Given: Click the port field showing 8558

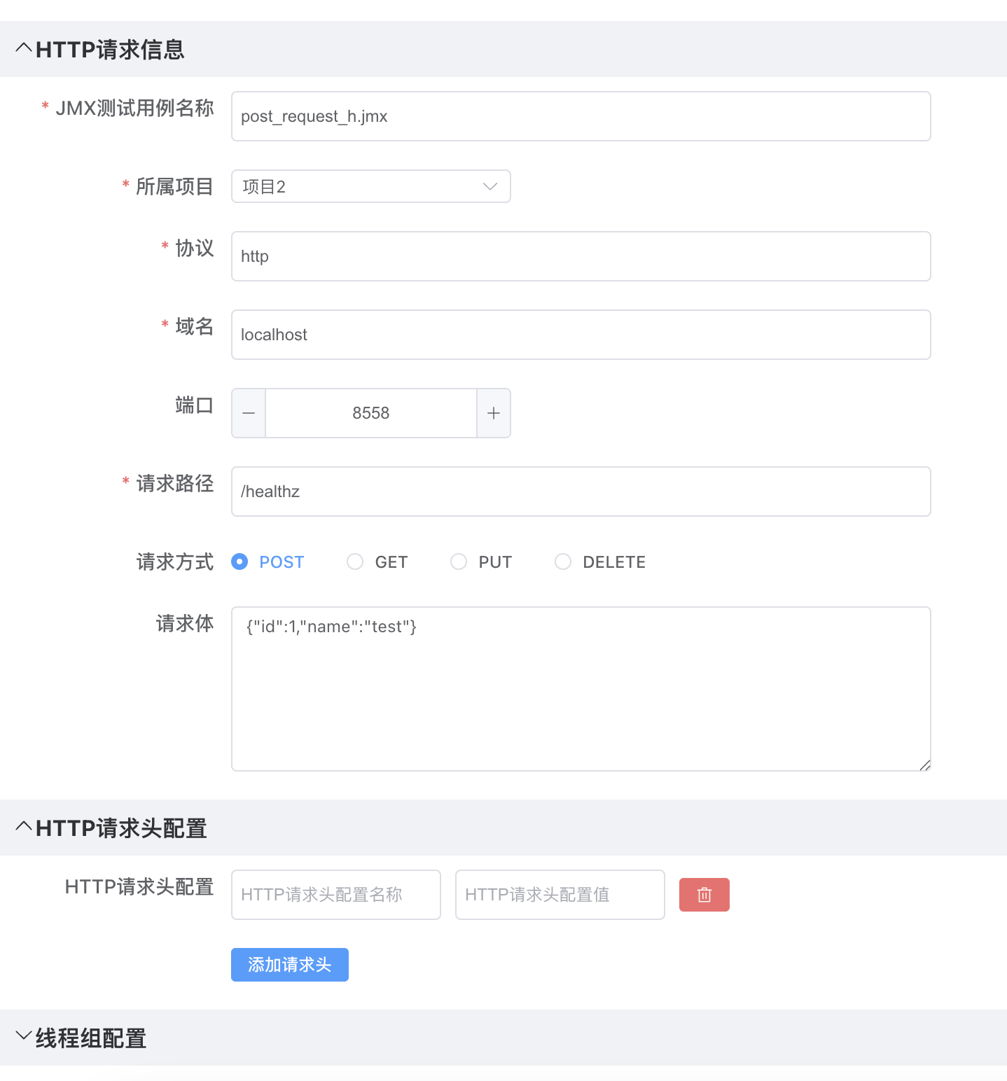Looking at the screenshot, I should [x=371, y=413].
